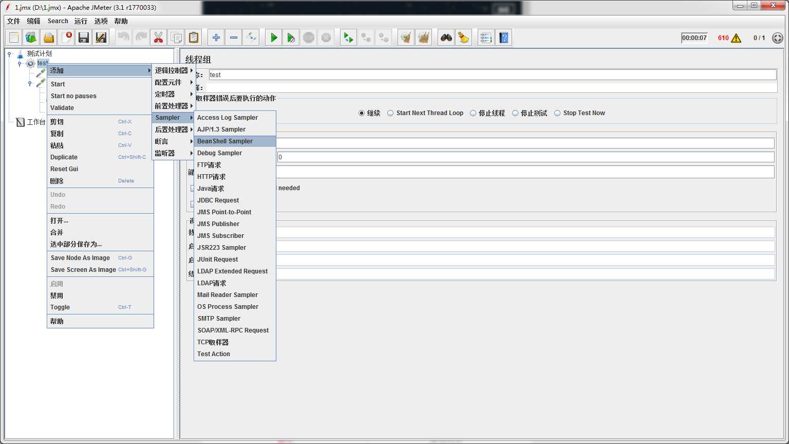Open Help via question mark icon
The width and height of the screenshot is (789, 444).
(503, 38)
